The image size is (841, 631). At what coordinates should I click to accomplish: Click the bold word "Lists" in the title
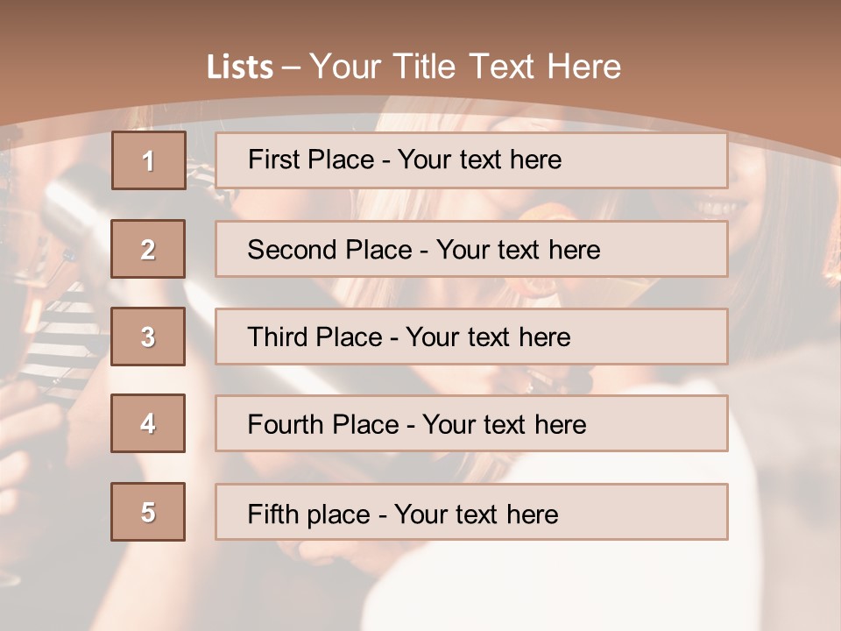(x=240, y=67)
